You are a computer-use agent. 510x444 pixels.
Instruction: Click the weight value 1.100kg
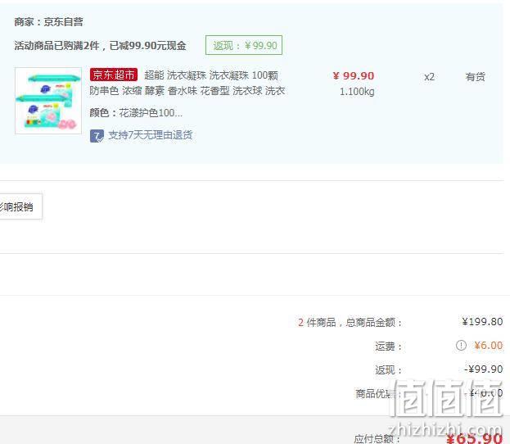[x=357, y=92]
